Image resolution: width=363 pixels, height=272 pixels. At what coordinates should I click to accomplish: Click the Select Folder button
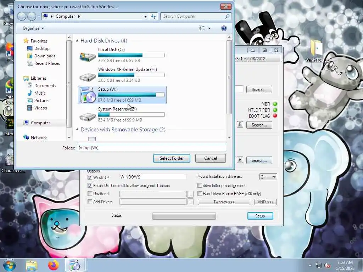coord(172,158)
